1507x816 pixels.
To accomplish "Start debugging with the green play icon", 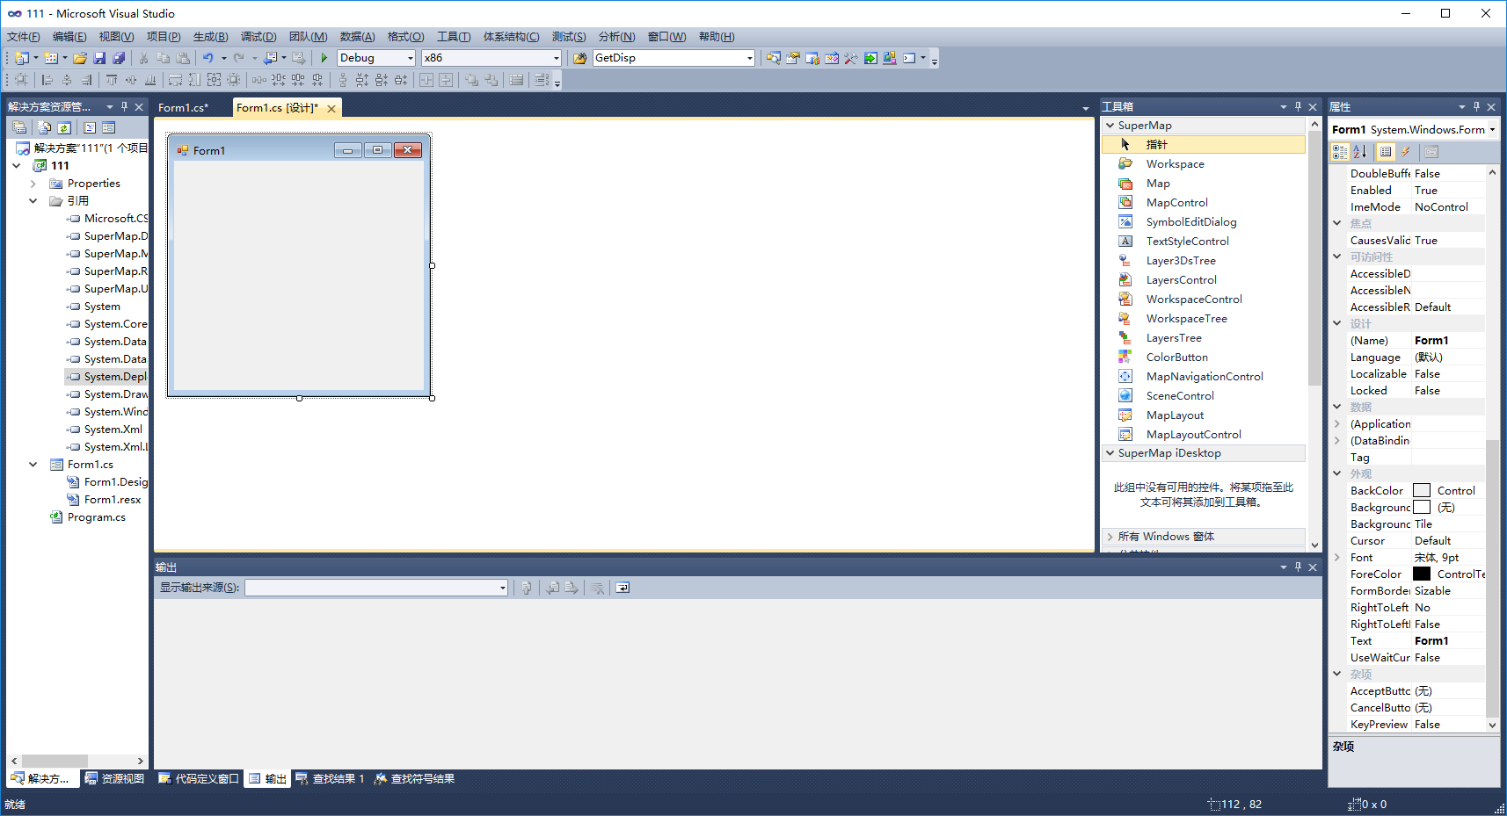I will point(324,58).
